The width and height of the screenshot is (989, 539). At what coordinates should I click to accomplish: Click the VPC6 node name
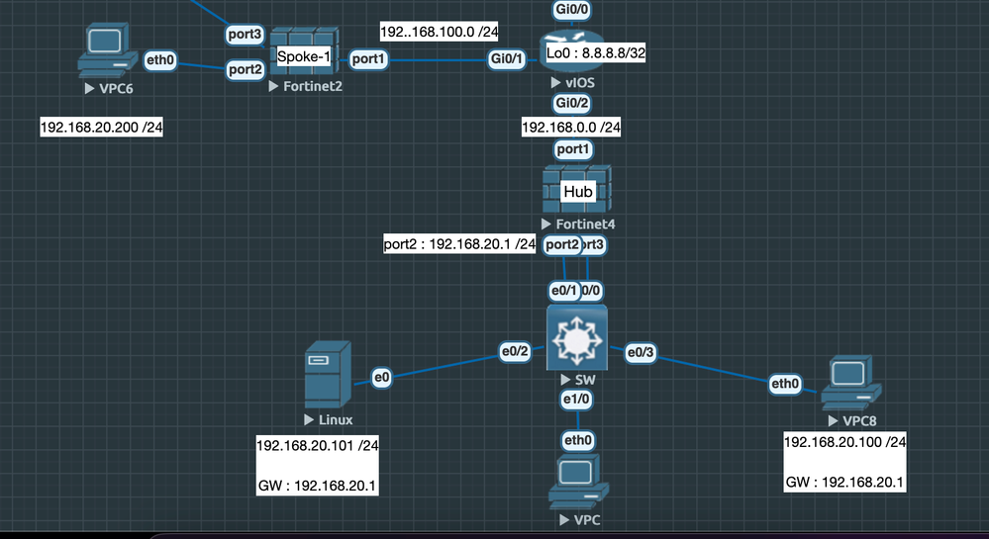(x=116, y=89)
